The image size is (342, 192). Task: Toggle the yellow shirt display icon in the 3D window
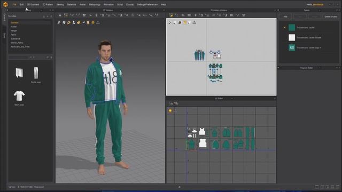click(x=79, y=22)
